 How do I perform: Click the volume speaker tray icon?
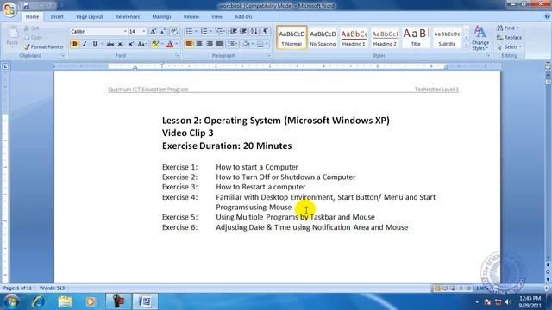tap(508, 302)
